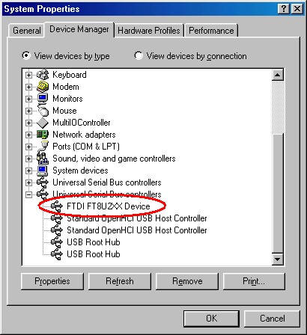Switch to the Device Manager tab
The height and width of the screenshot is (335, 307).
click(x=79, y=29)
